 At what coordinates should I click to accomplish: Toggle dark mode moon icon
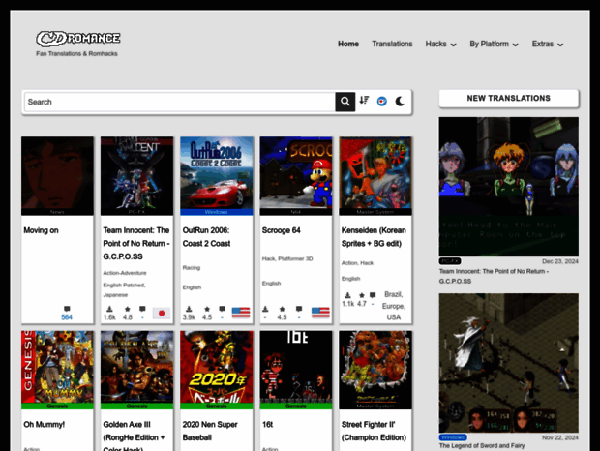pyautogui.click(x=400, y=101)
